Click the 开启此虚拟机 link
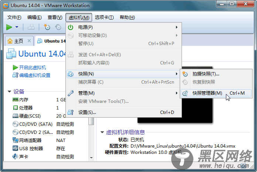The width and height of the screenshot is (257, 172). click(x=33, y=67)
